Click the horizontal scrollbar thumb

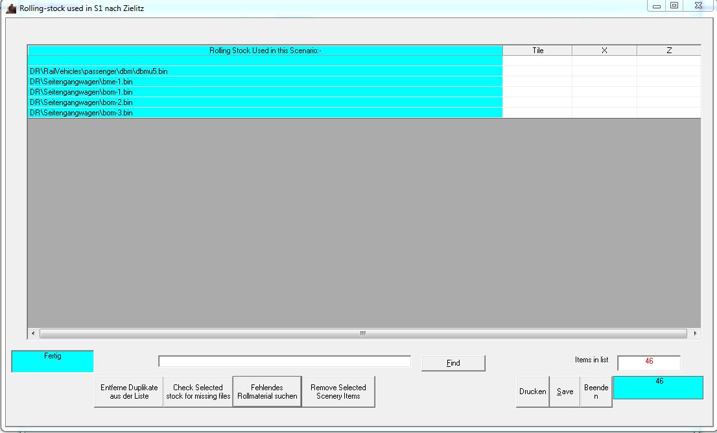[x=363, y=333]
